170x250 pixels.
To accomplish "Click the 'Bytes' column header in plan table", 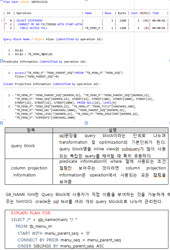I will (122, 13).
